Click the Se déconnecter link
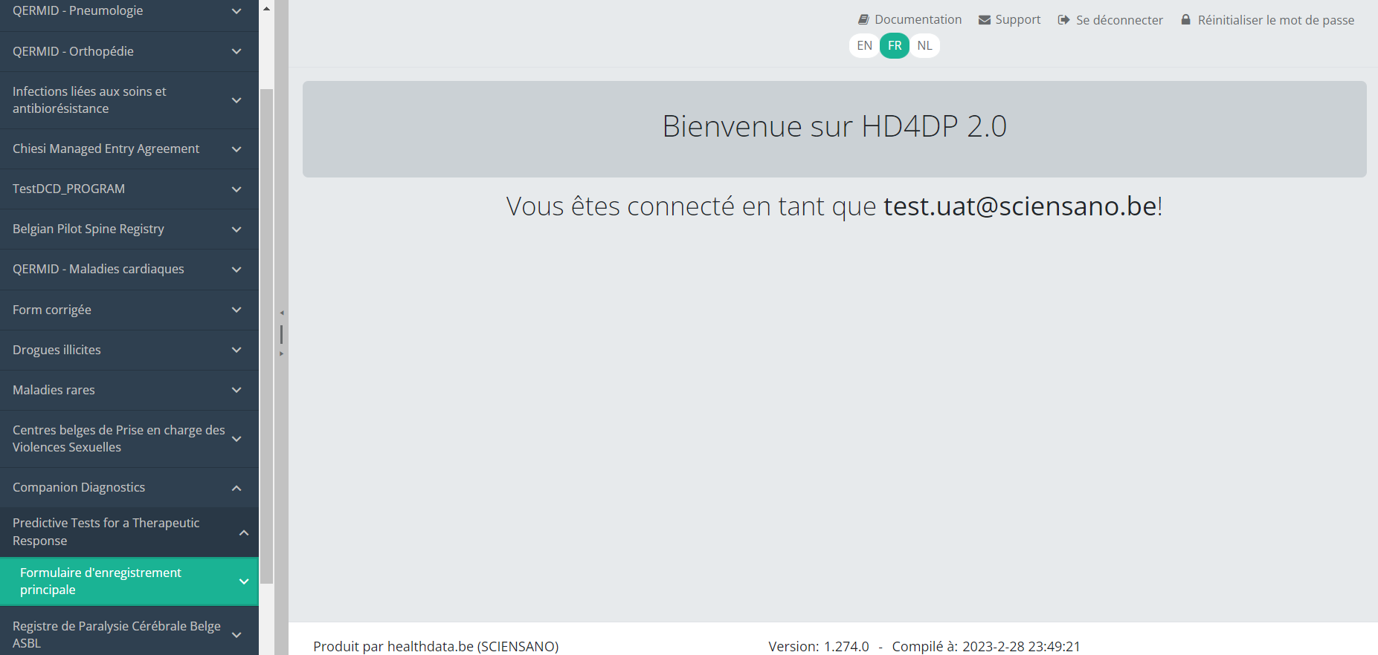The width and height of the screenshot is (1378, 655). pos(1119,20)
